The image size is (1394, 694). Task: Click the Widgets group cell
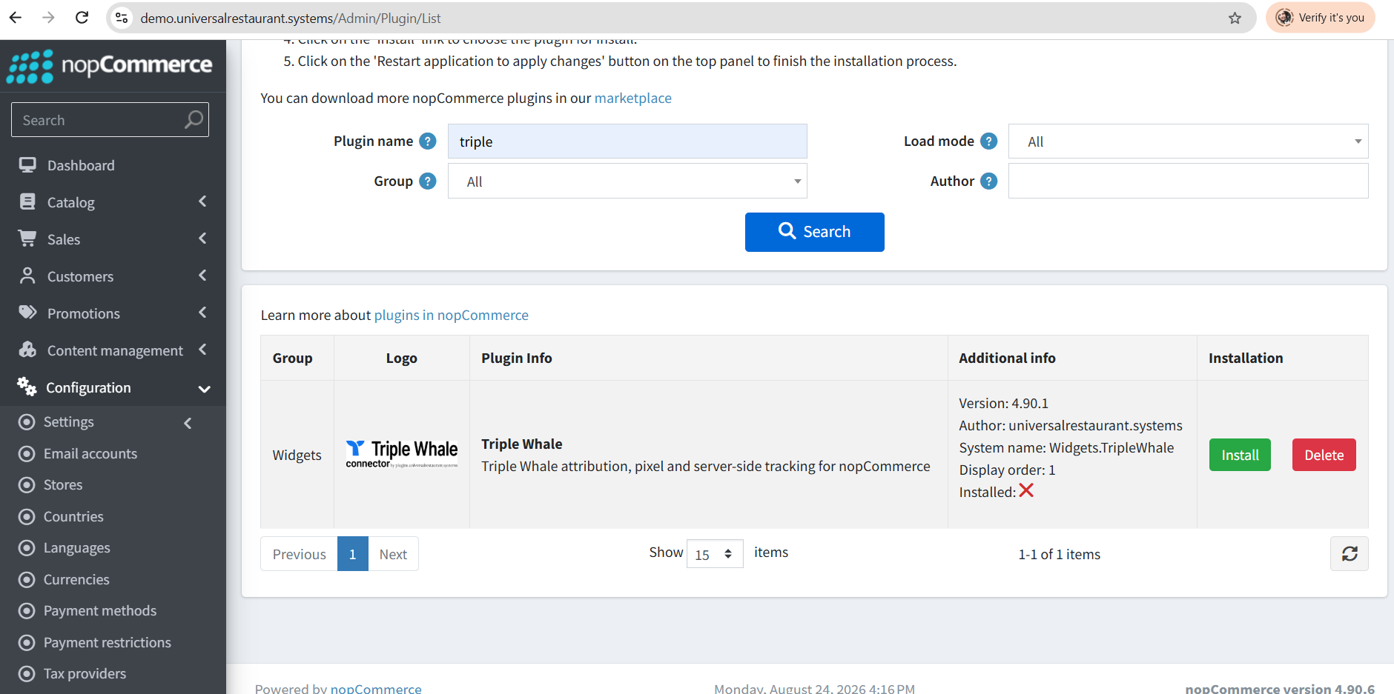click(x=297, y=455)
